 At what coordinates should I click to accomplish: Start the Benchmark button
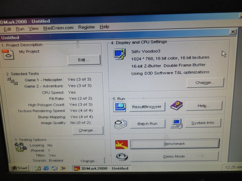click(175, 144)
